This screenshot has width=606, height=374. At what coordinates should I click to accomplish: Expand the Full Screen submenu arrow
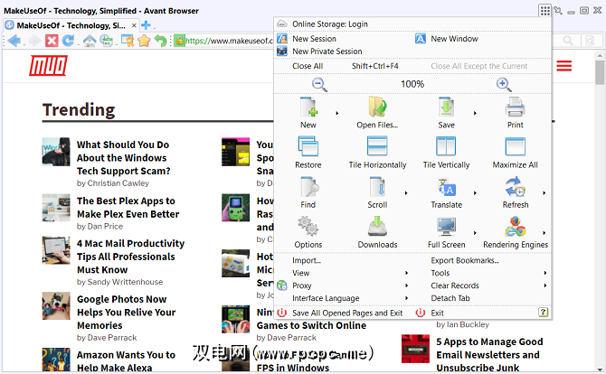coord(475,233)
